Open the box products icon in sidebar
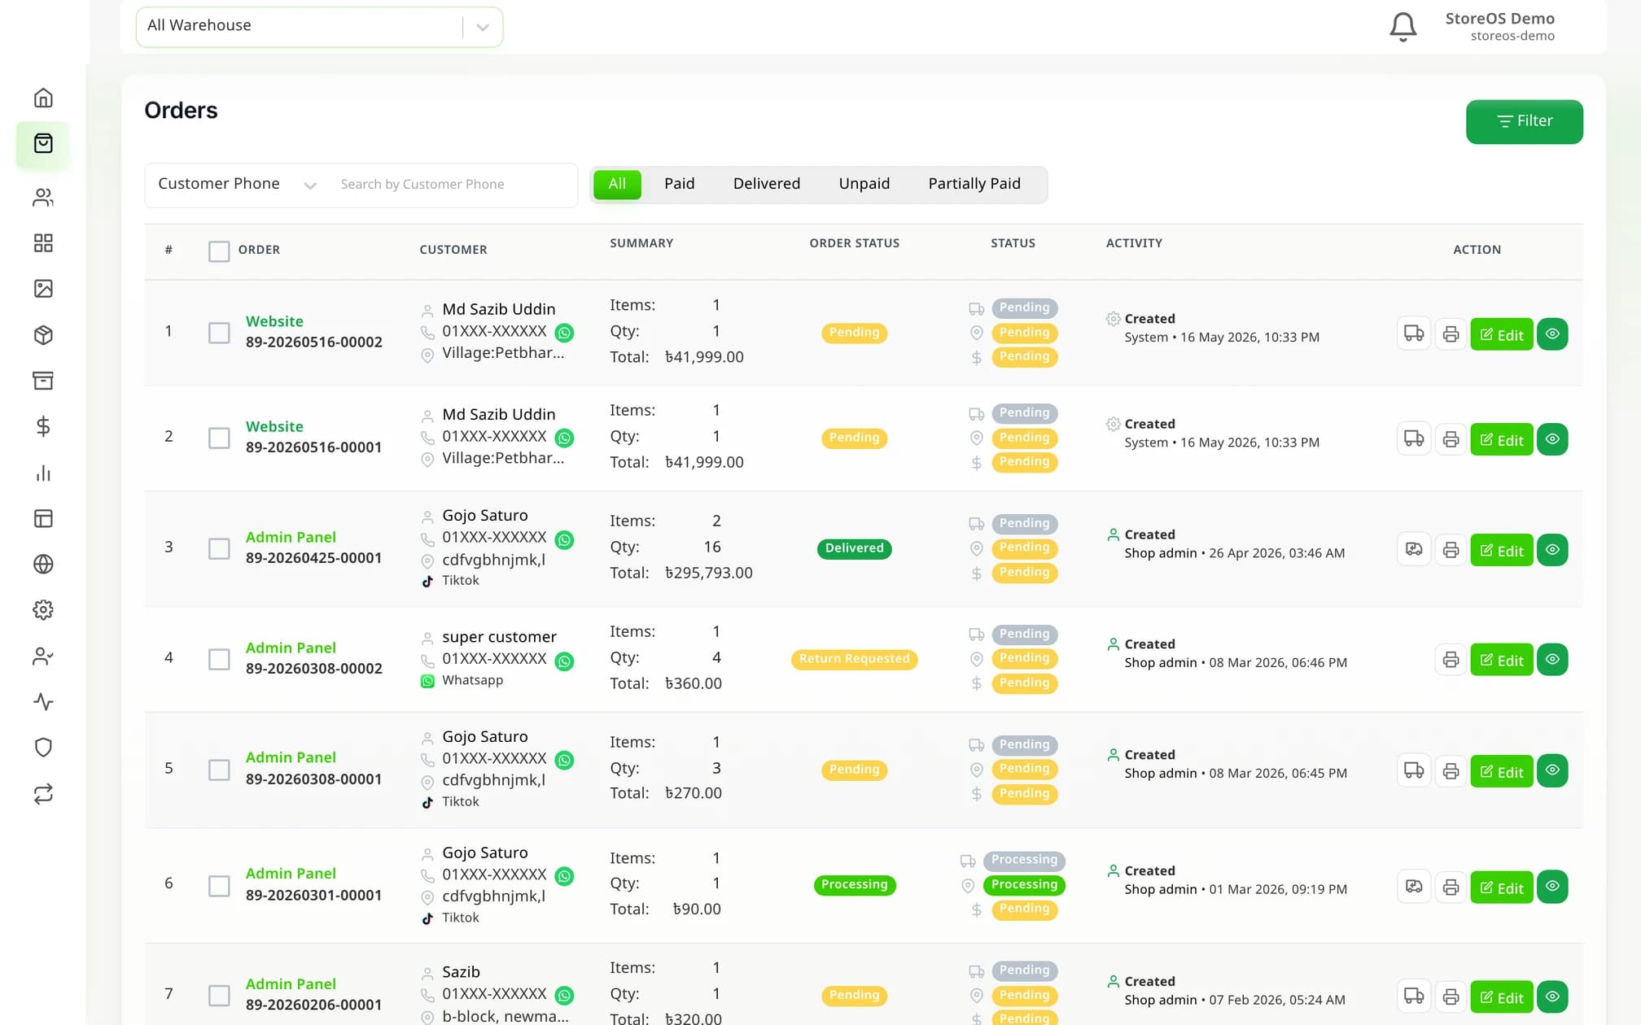This screenshot has width=1641, height=1025. (43, 335)
